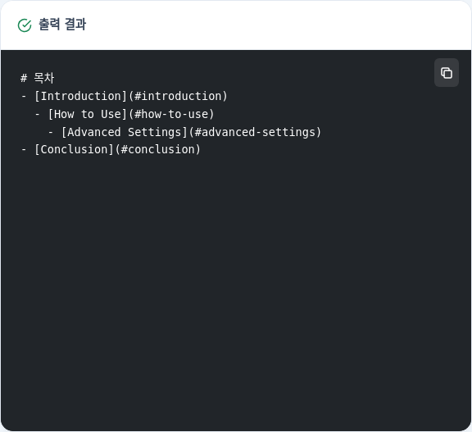Click the [Conclusion] link text
The width and height of the screenshot is (472, 432).
pyautogui.click(x=74, y=149)
